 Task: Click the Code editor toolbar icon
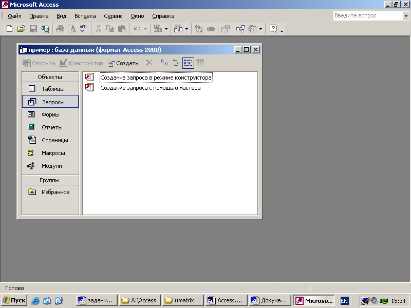pos(199,29)
